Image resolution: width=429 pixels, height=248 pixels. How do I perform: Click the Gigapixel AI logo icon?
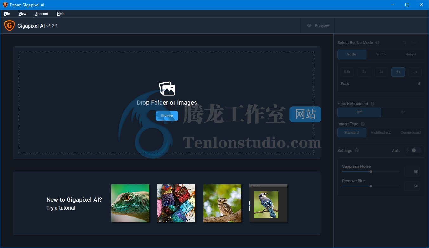[x=10, y=26]
